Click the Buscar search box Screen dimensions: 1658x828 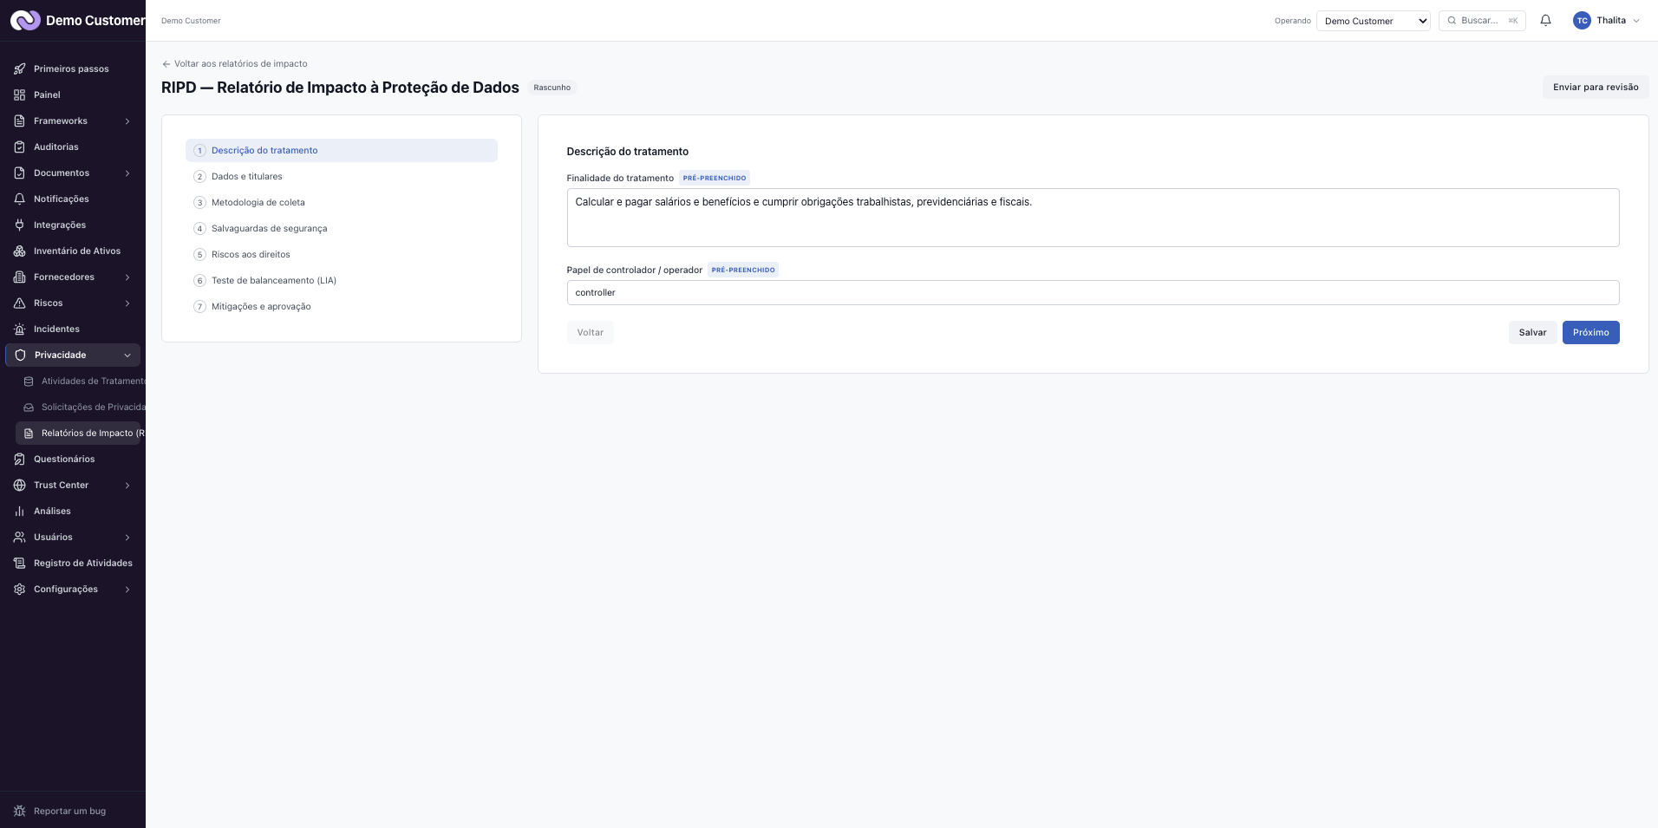(1481, 21)
